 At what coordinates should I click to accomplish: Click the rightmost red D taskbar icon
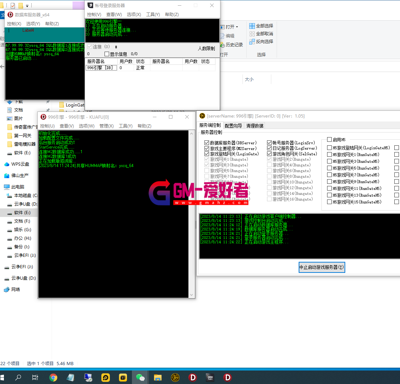227,377
